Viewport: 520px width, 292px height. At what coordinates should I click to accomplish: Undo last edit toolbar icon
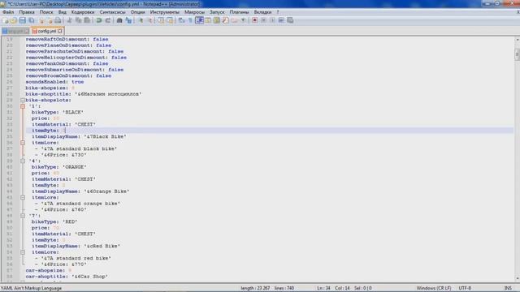(99, 20)
